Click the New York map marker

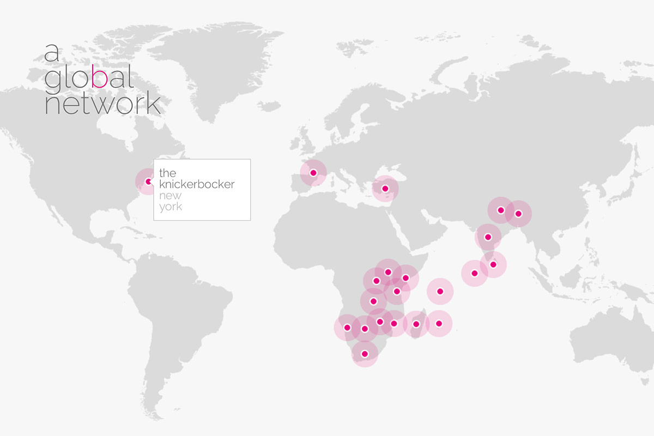148,181
